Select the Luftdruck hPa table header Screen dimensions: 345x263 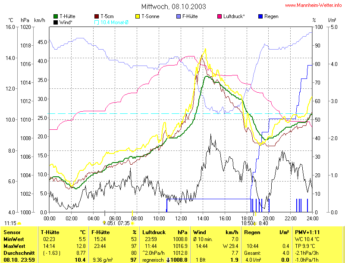pyautogui.click(x=165, y=232)
